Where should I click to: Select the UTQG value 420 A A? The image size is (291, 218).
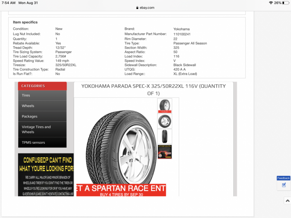pyautogui.click(x=180, y=69)
